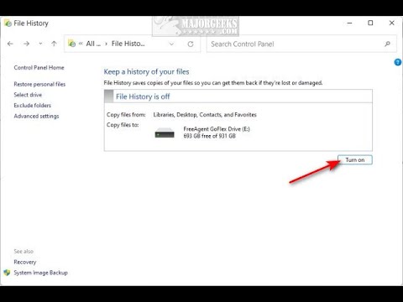Open the Select drive link
Image resolution: width=403 pixels, height=302 pixels.
(x=28, y=95)
